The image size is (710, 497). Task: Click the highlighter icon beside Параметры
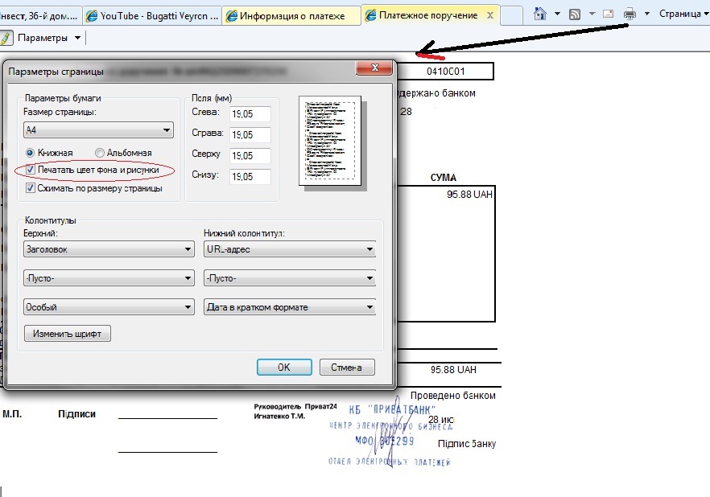(x=6, y=38)
